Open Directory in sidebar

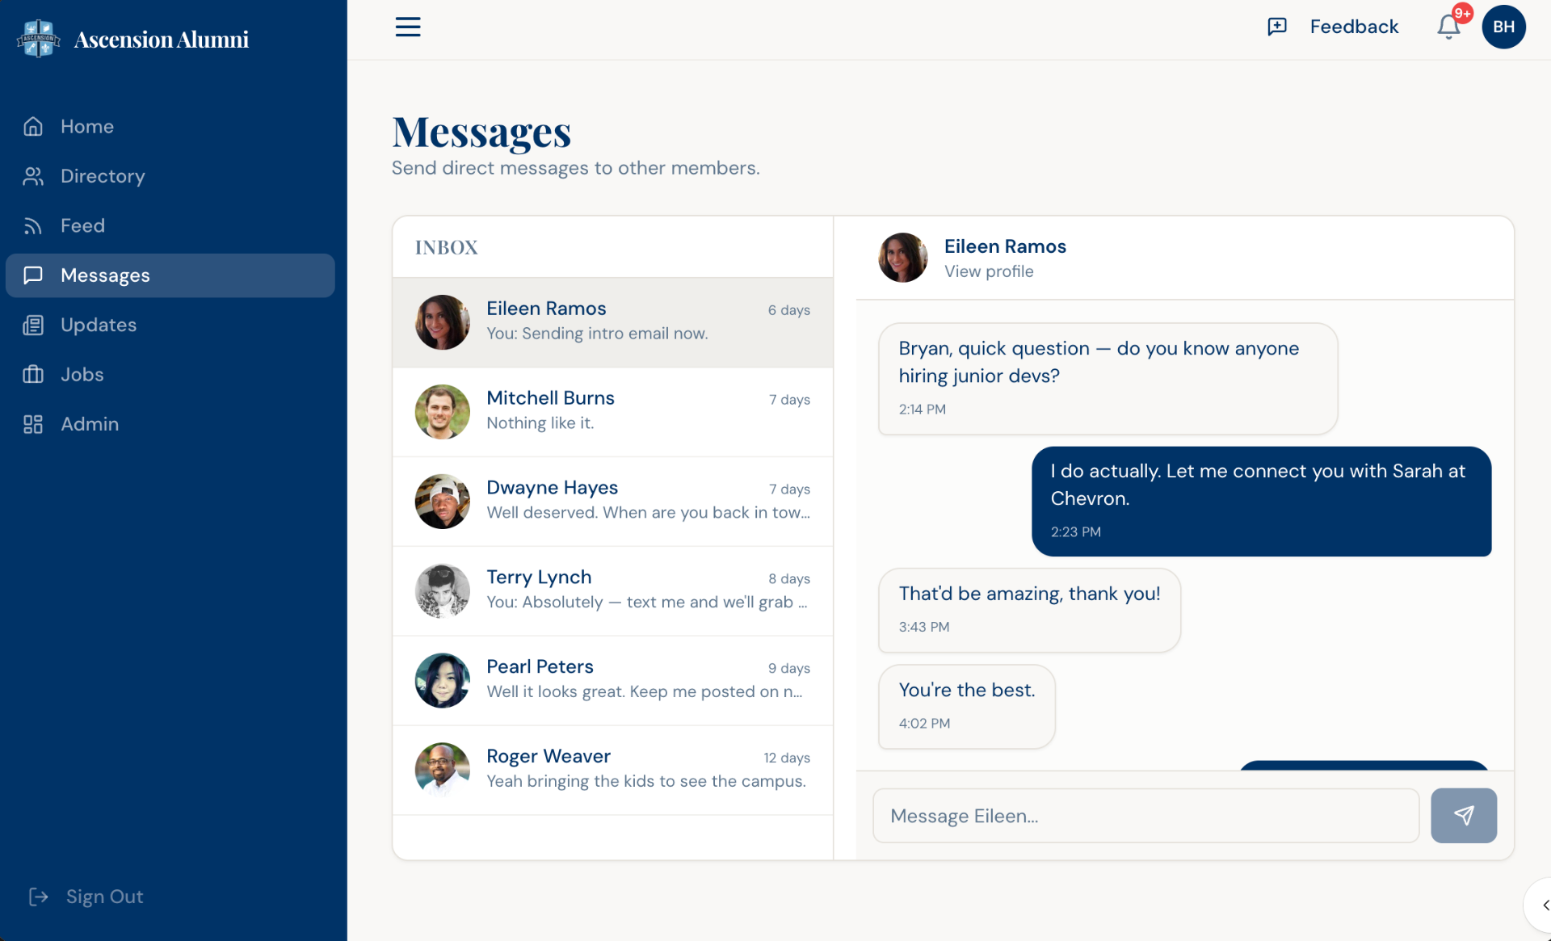pos(103,176)
